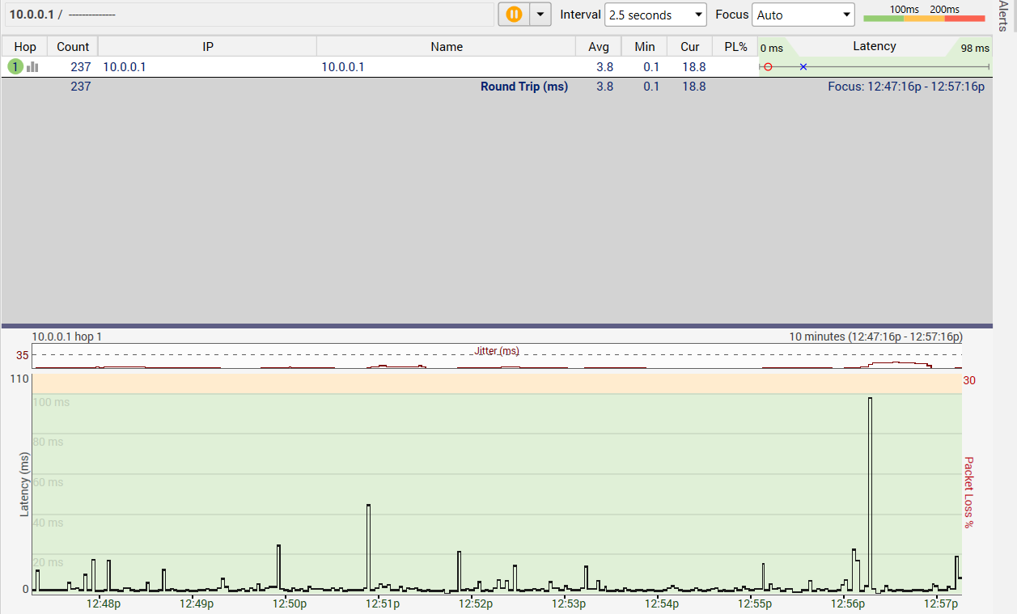Click the Cur column header
The width and height of the screenshot is (1017, 614).
click(690, 47)
